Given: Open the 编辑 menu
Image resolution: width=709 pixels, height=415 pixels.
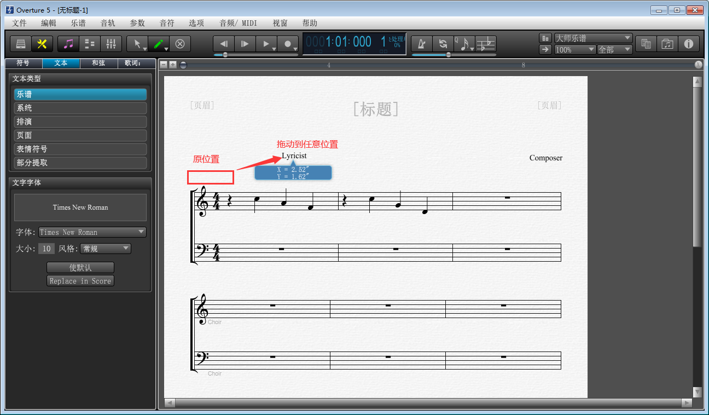Looking at the screenshot, I should tap(49, 23).
